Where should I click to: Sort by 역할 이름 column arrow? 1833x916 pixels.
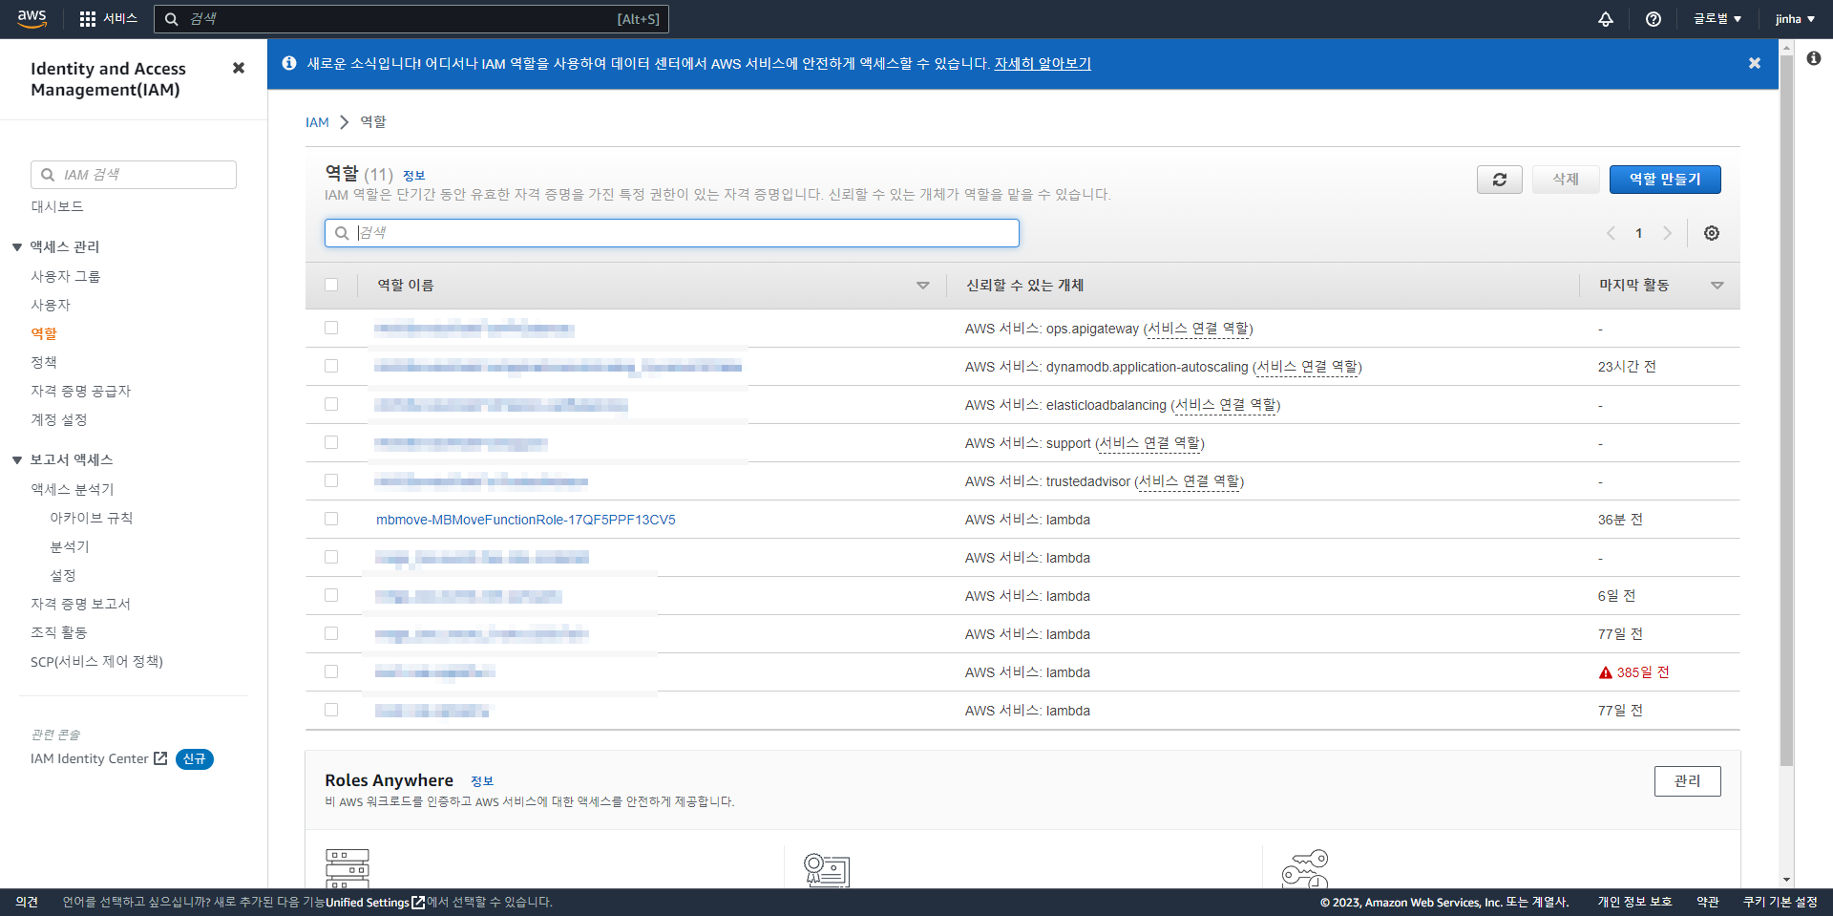pyautogui.click(x=923, y=286)
